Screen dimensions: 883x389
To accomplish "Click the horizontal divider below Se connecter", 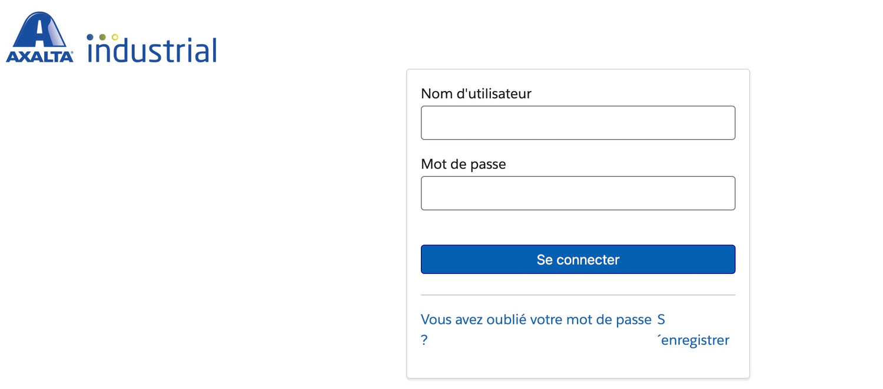I will [x=577, y=295].
